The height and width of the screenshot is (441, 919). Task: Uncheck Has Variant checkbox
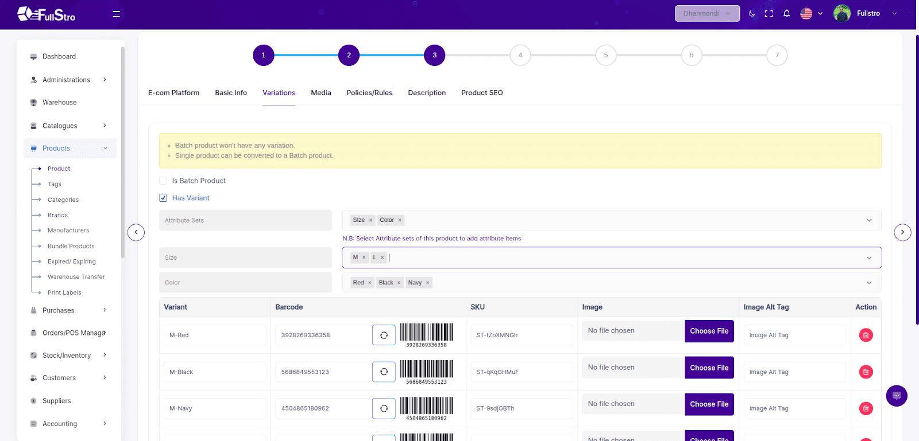[163, 198]
